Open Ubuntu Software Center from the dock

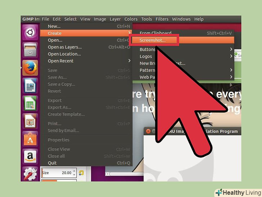(30, 139)
